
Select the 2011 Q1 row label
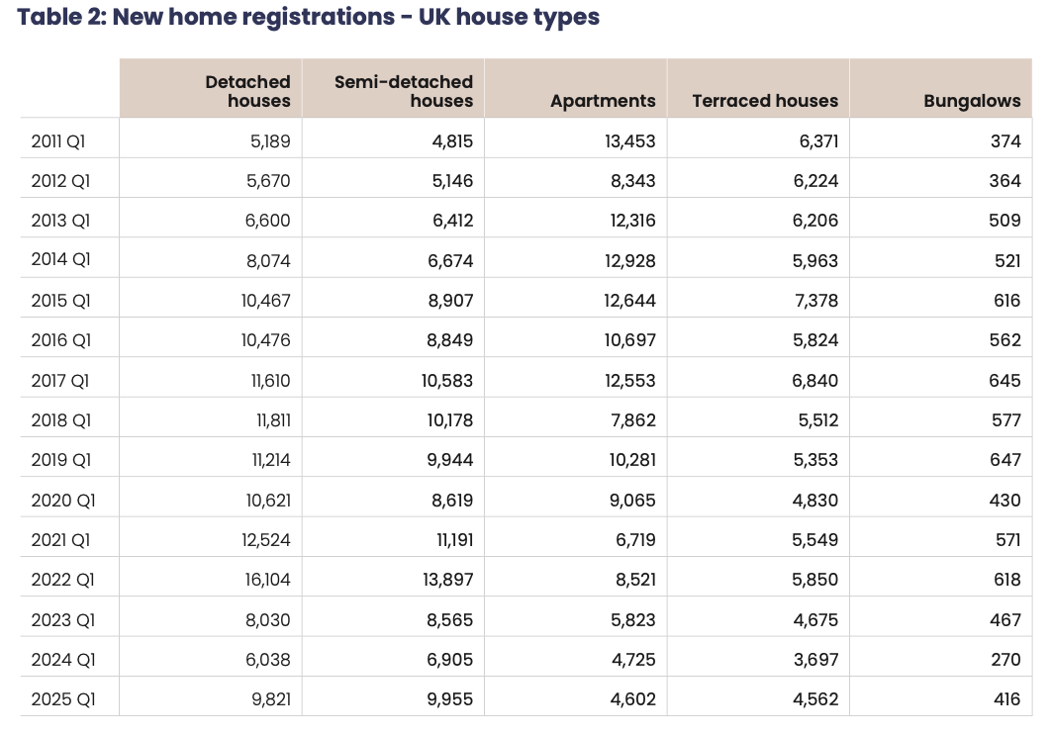tap(58, 141)
